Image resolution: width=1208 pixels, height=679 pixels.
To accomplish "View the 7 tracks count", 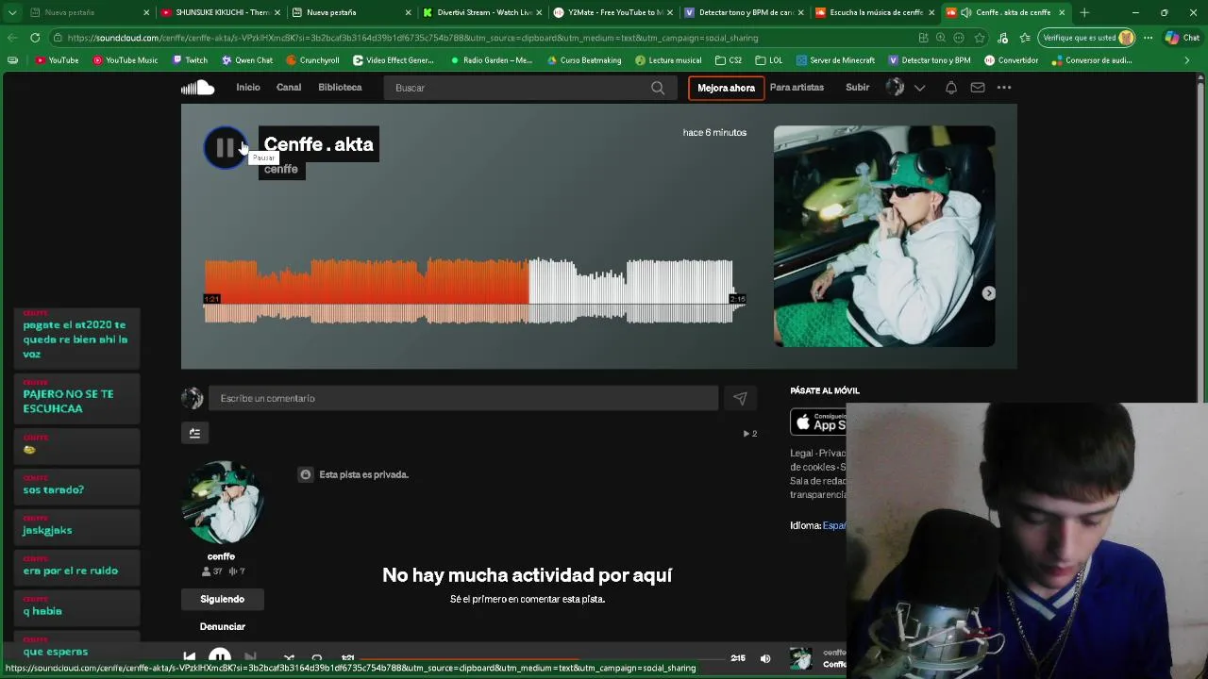I will (237, 571).
